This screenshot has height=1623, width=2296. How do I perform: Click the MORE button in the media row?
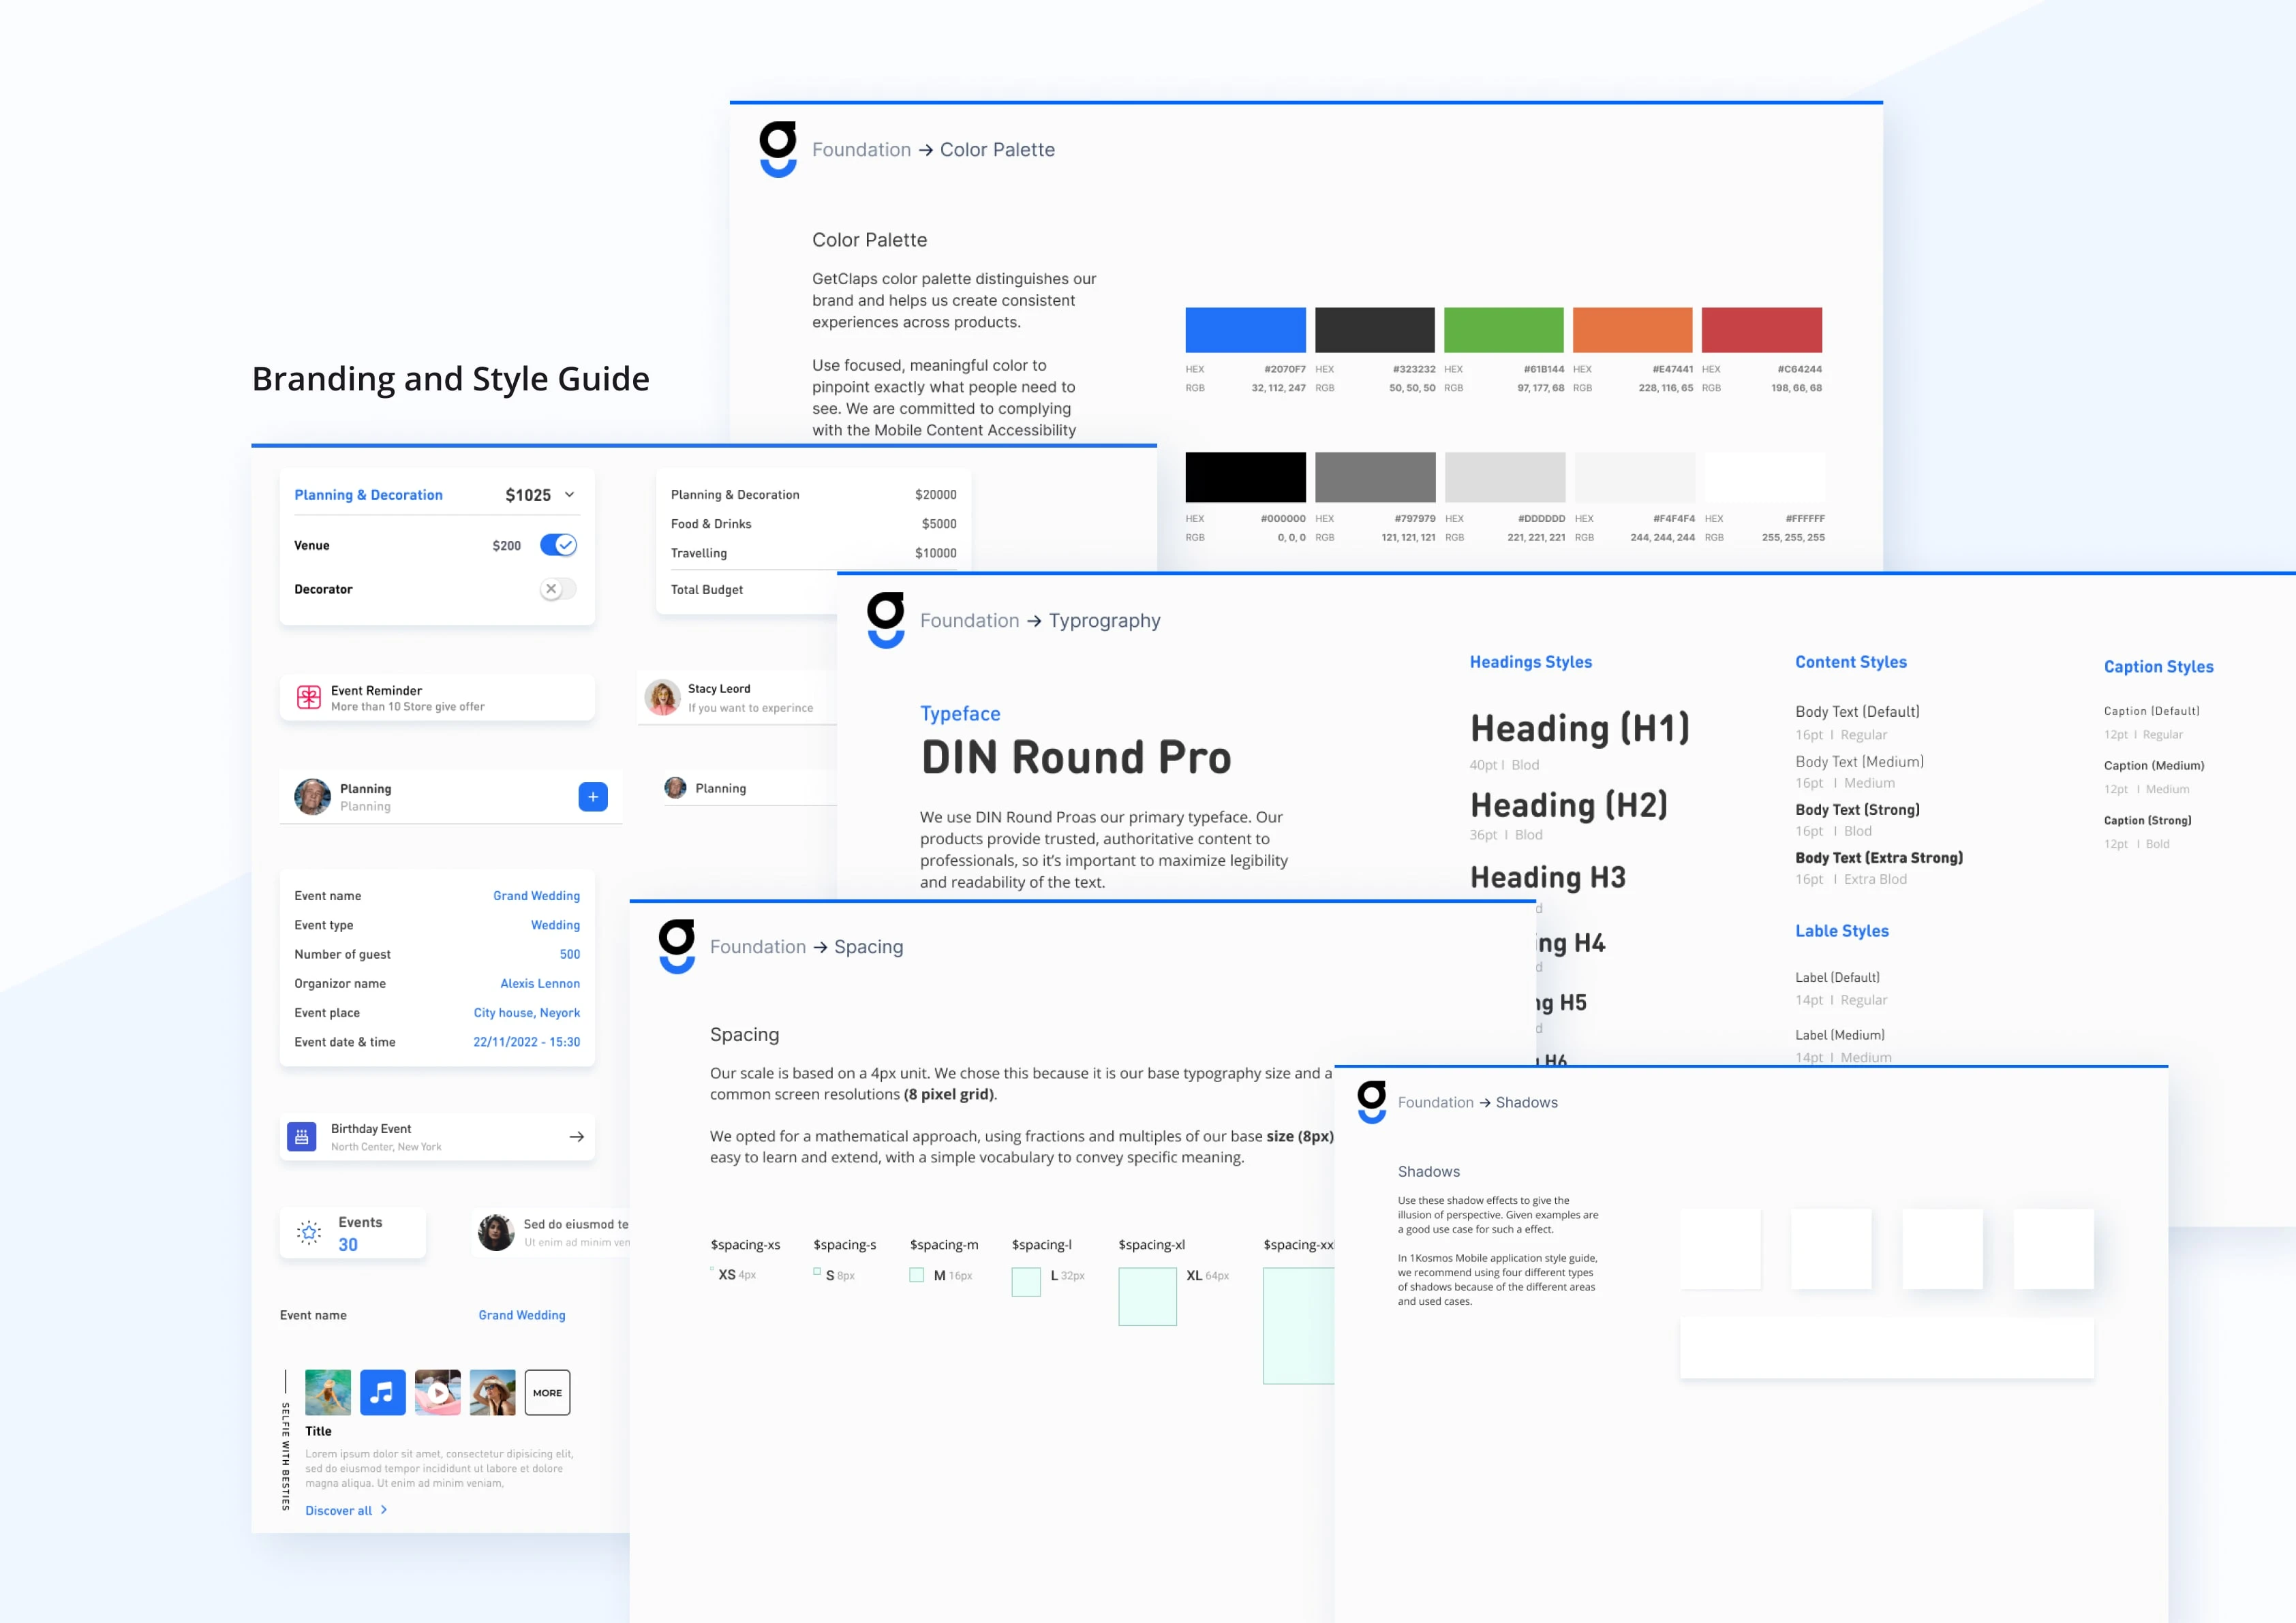coord(547,1392)
